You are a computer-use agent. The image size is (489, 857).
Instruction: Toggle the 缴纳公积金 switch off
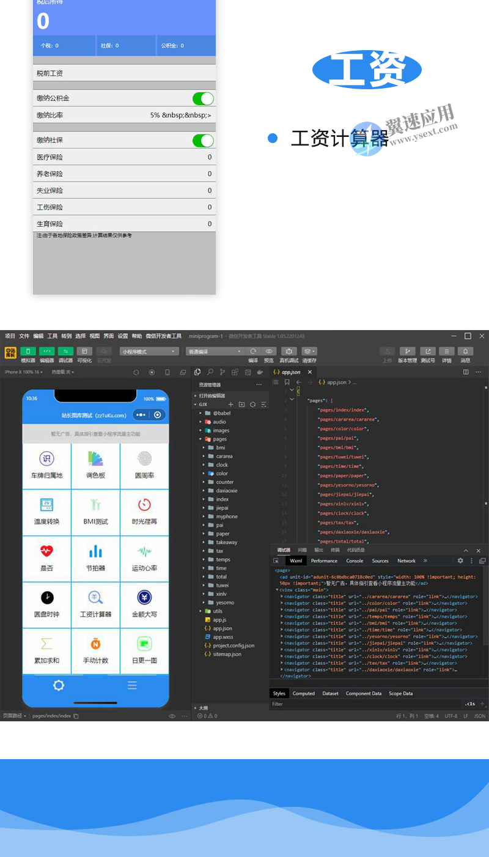coord(203,98)
